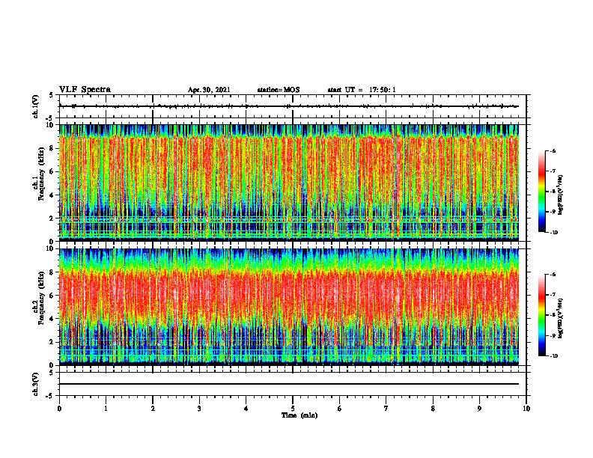Click the "VLF Spectra" plot title
The width and height of the screenshot is (593, 458).
85,90
